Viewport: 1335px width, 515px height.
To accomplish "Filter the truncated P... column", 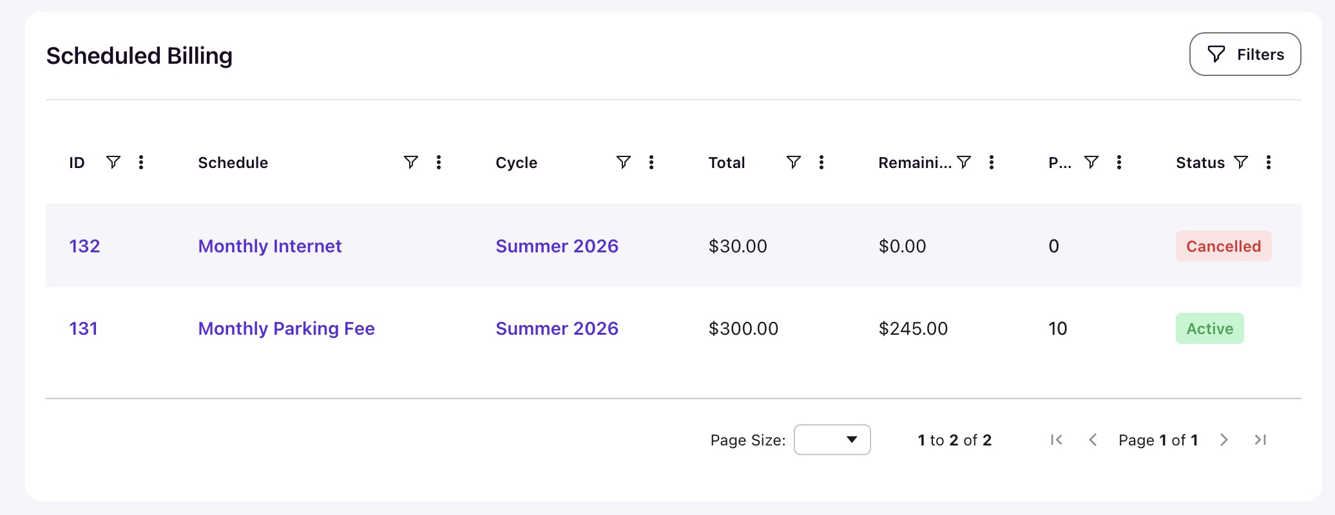I will [x=1091, y=162].
